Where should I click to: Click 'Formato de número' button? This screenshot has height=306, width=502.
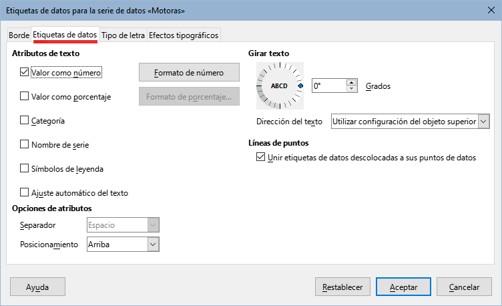tap(189, 72)
